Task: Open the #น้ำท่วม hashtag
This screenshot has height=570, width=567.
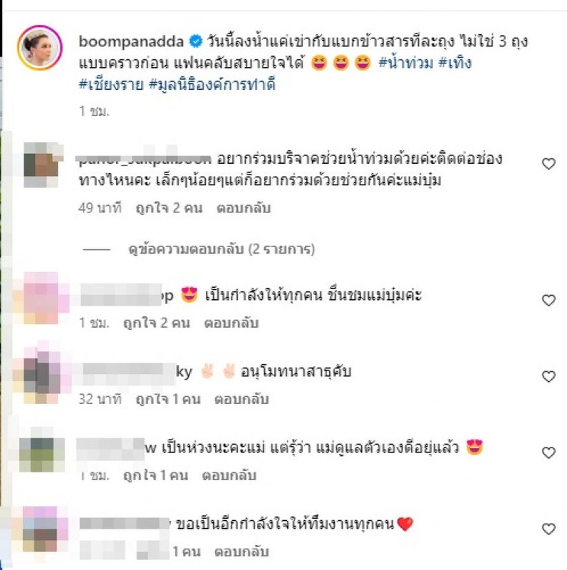Action: coord(405,63)
